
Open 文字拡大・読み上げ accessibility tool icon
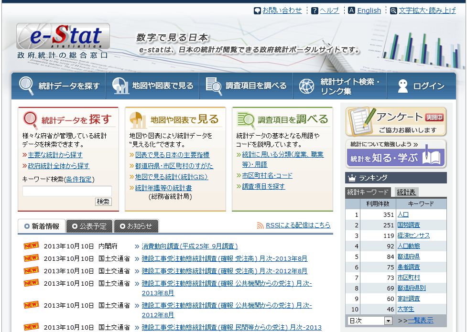(x=393, y=11)
